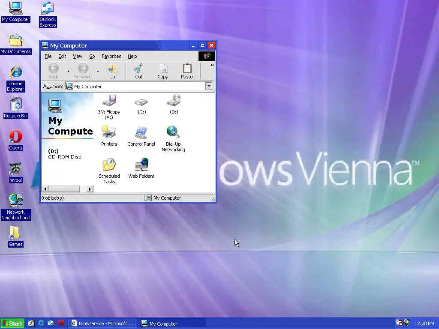Select Recycle Bin desktop icon
Viewport: 439px width, 329px height.
point(15,108)
